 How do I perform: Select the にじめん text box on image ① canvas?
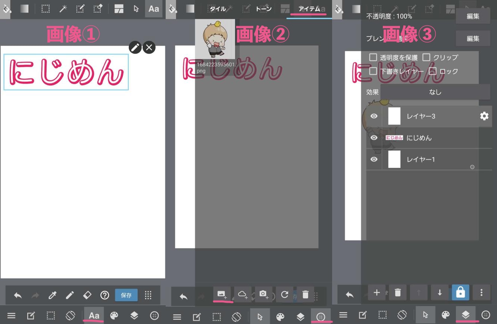[x=66, y=72]
